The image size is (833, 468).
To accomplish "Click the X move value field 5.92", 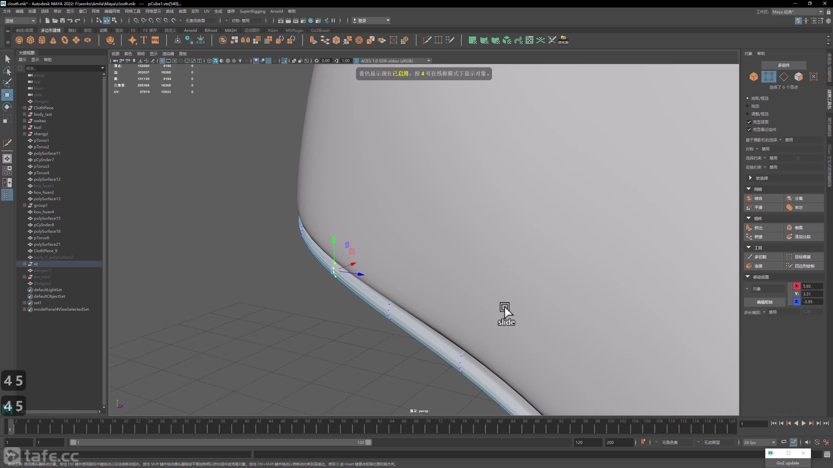I will click(x=812, y=286).
